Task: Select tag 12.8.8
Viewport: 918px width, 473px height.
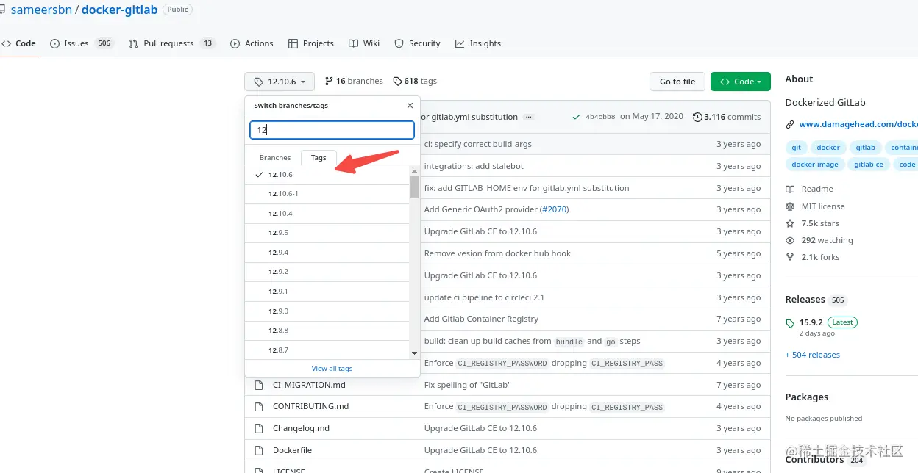Action: pyautogui.click(x=328, y=331)
